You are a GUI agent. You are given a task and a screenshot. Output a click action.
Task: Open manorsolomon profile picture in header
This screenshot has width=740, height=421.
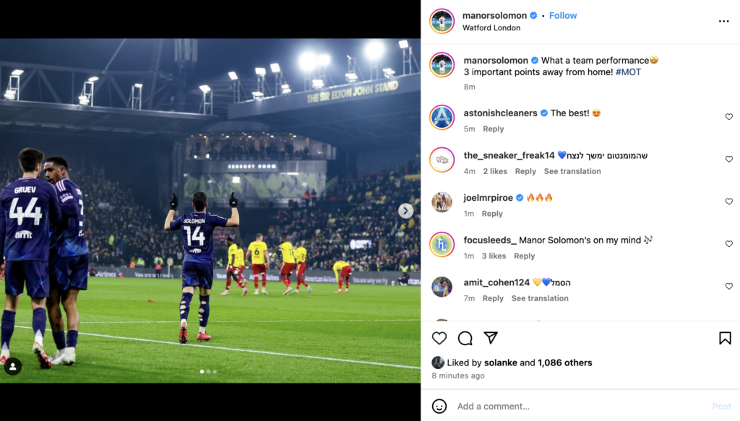pyautogui.click(x=442, y=21)
